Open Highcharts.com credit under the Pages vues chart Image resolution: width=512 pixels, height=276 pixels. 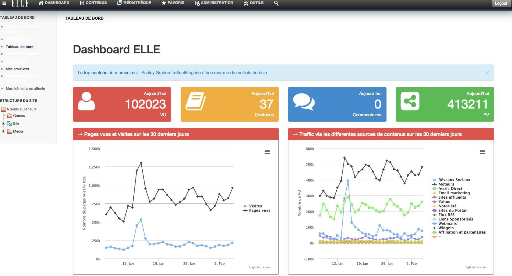click(260, 267)
